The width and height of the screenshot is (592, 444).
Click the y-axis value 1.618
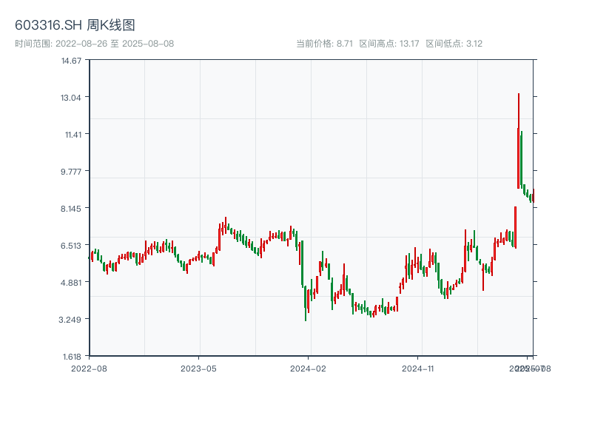(x=72, y=357)
